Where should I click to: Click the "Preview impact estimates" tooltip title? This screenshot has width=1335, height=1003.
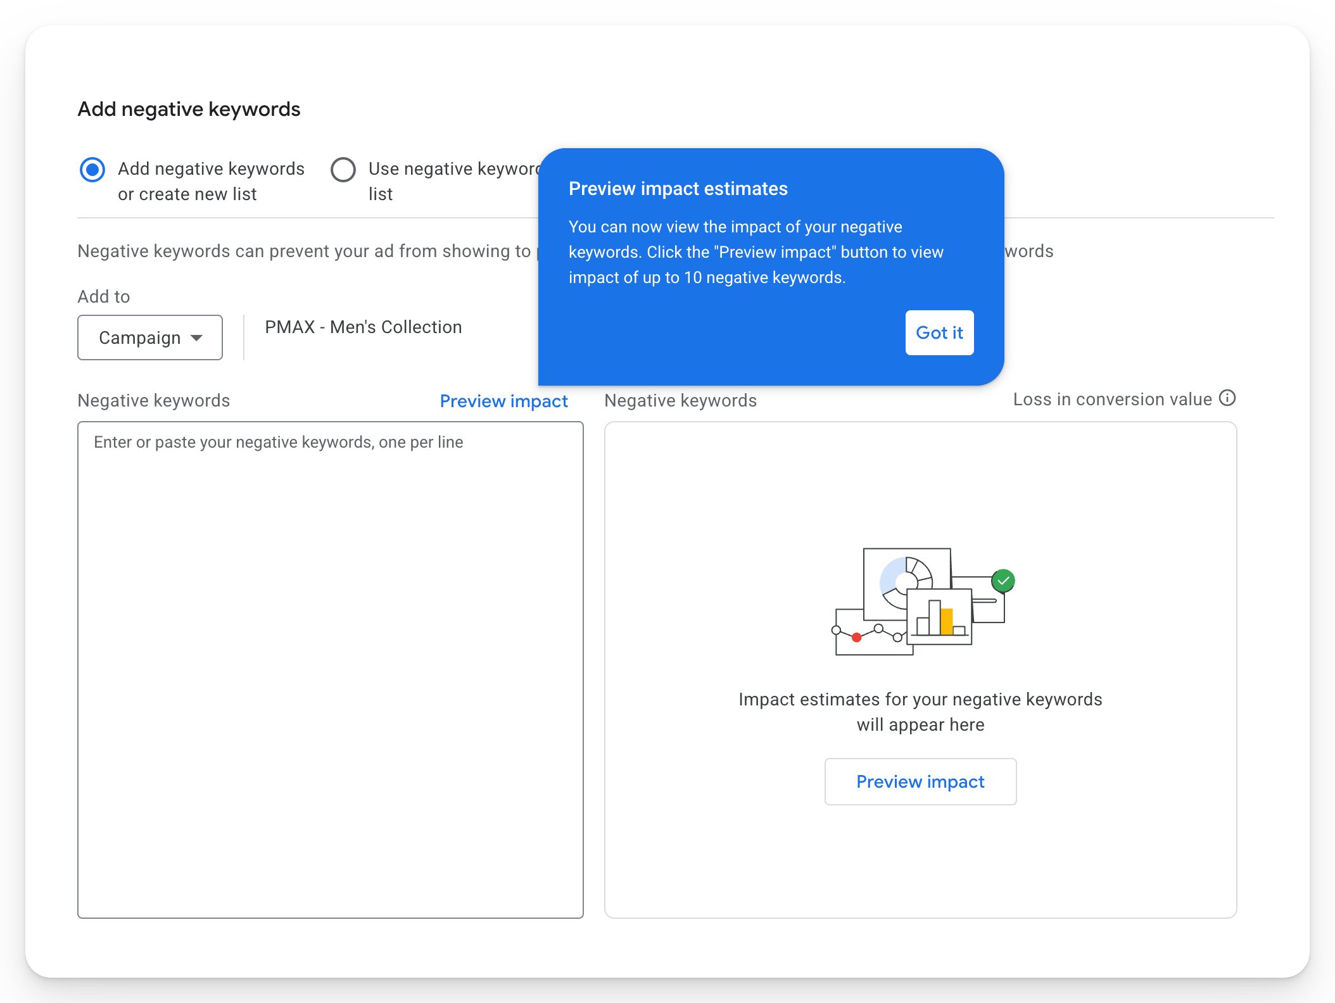679,188
